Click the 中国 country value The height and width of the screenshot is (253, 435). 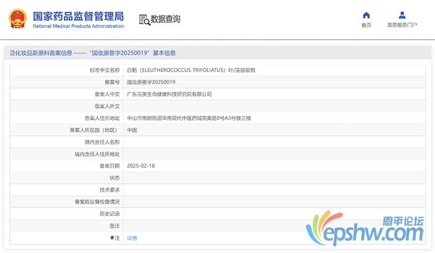pyautogui.click(x=132, y=130)
